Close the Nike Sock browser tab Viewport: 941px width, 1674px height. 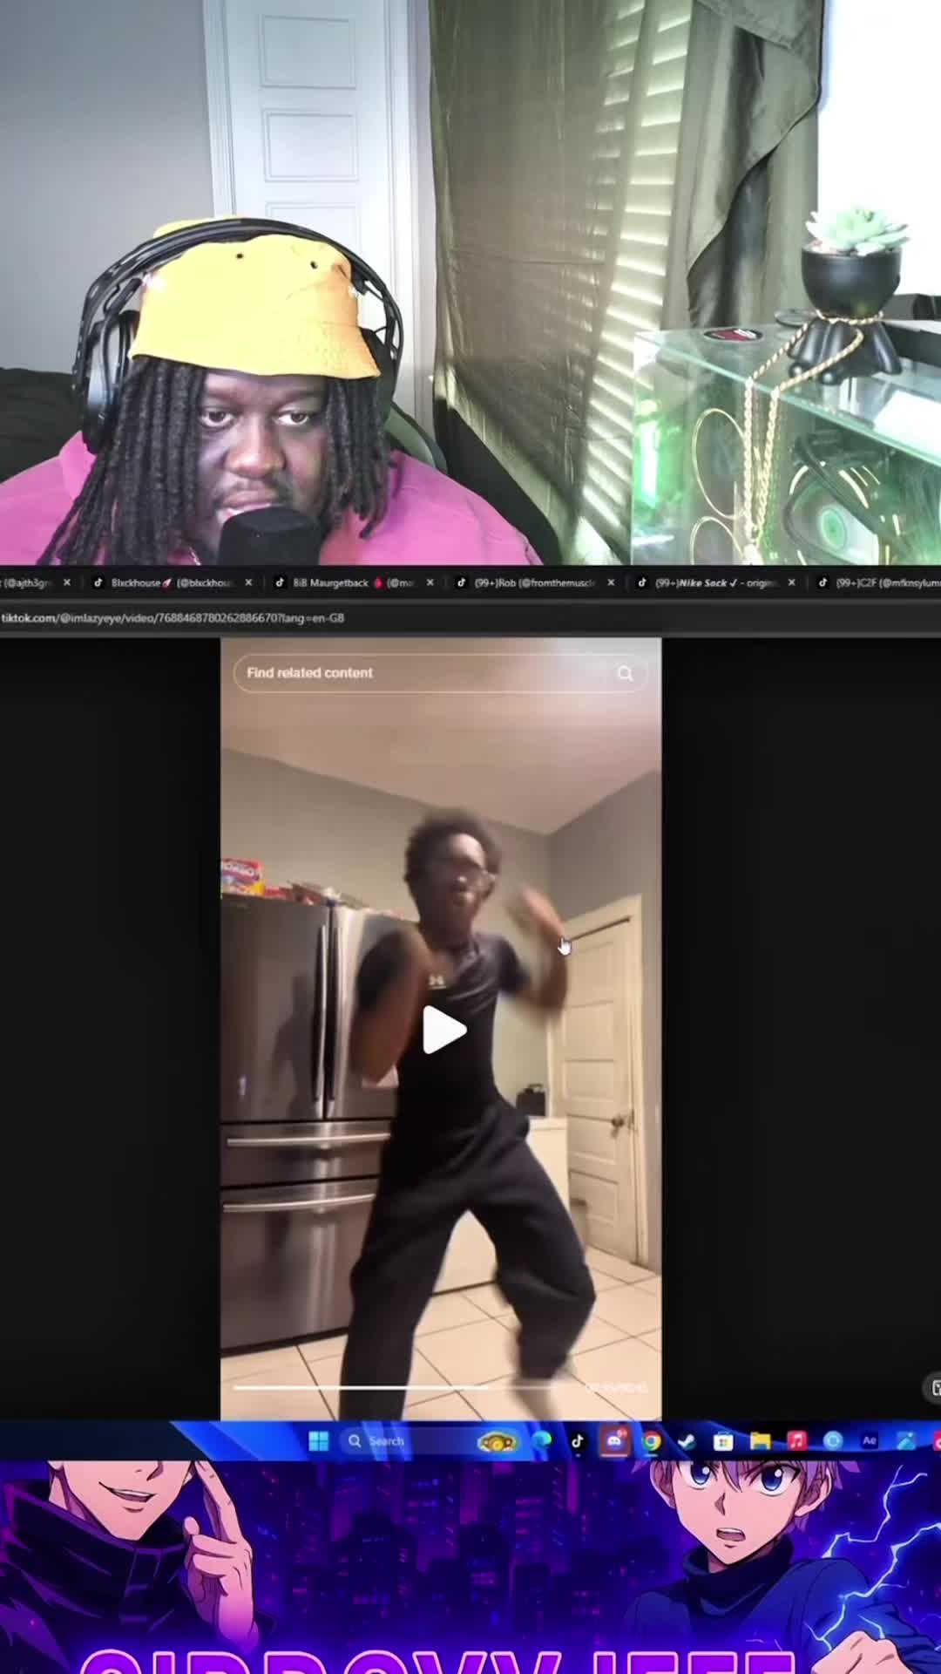791,582
